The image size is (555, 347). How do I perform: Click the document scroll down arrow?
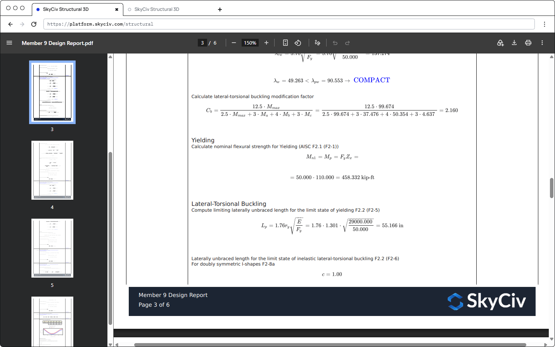coord(552,339)
